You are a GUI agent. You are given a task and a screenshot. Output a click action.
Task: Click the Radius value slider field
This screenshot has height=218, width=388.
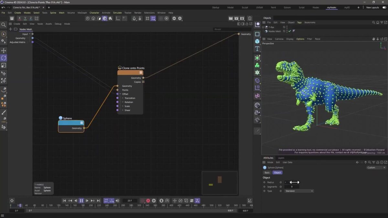click(291, 182)
